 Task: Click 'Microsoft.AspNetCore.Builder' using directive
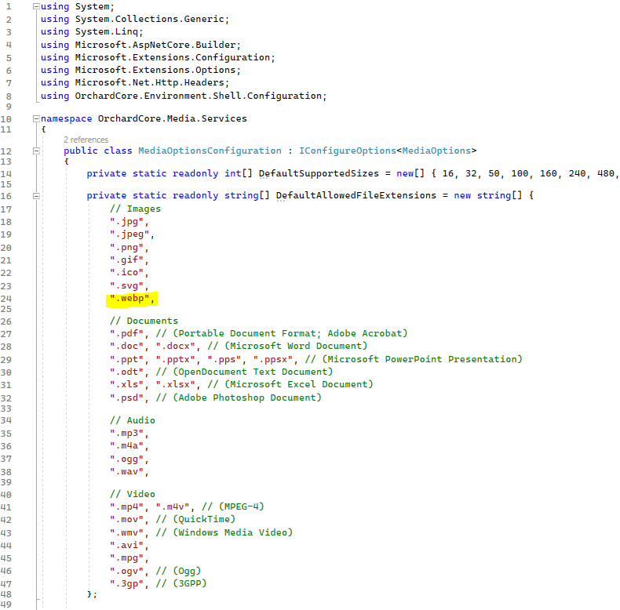point(155,45)
